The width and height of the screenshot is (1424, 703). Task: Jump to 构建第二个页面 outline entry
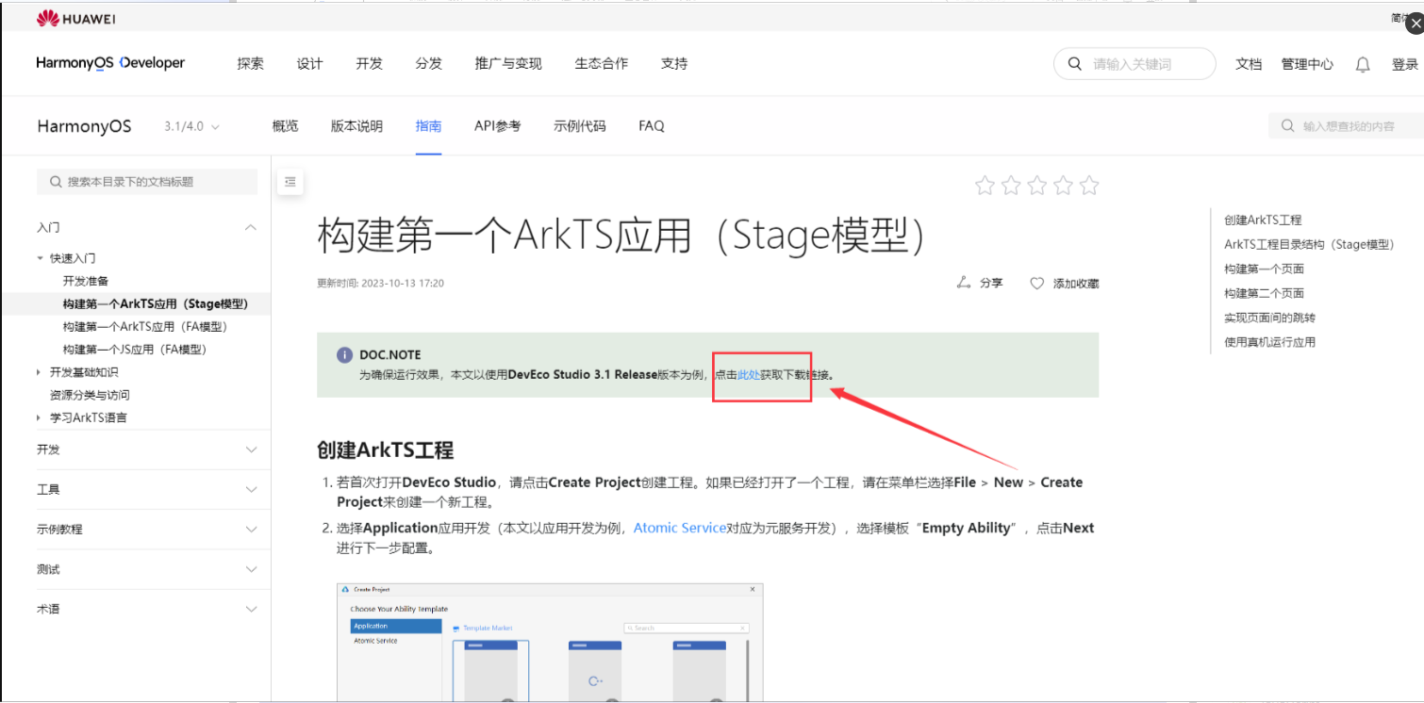1265,293
